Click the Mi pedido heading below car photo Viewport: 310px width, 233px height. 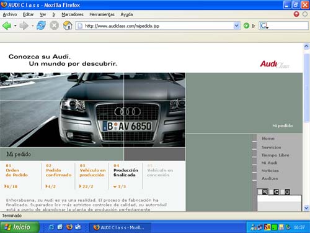pyautogui.click(x=19, y=154)
